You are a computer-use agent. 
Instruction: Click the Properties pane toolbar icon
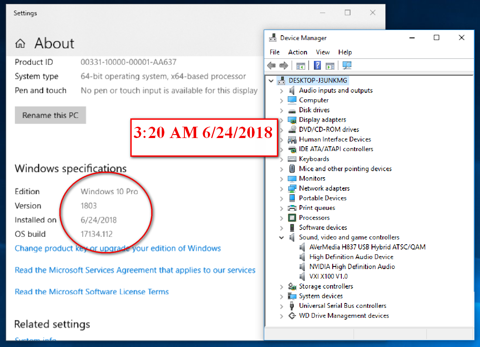(330, 65)
